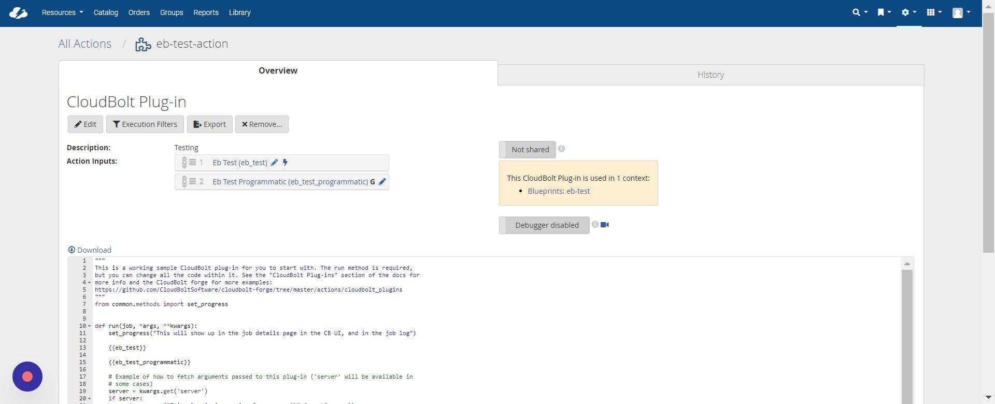Open the bookmarks icon menu

tap(884, 12)
